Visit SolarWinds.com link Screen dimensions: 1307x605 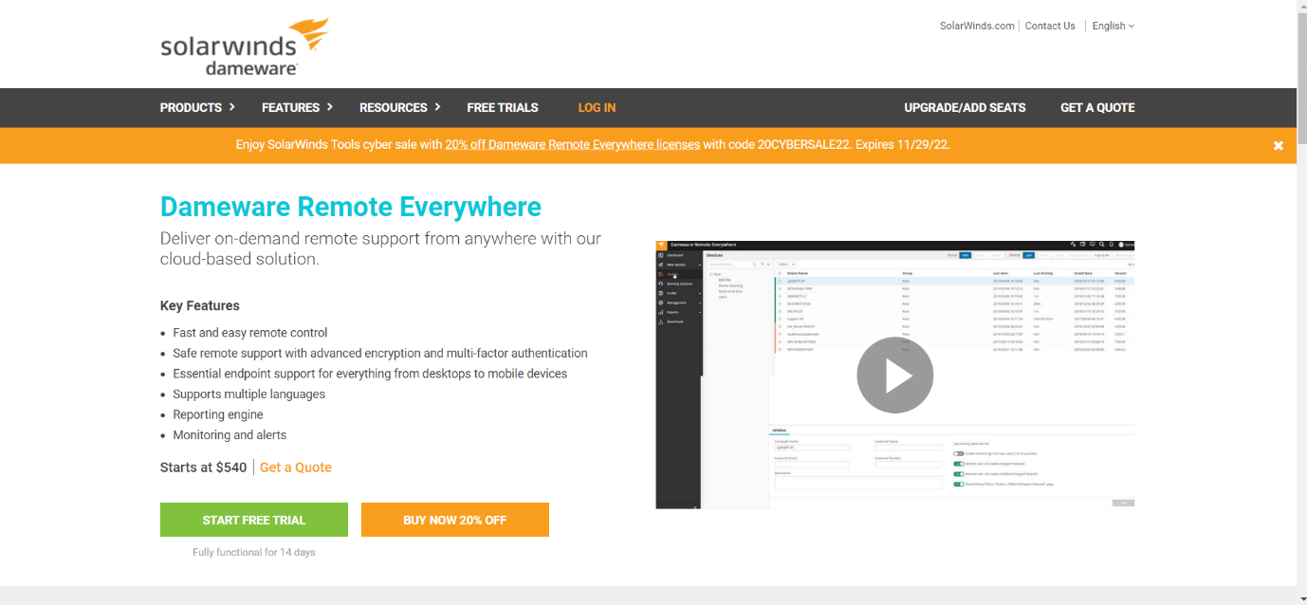point(977,26)
